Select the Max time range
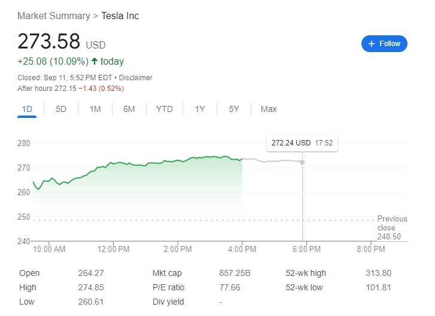Image resolution: width=435 pixels, height=316 pixels. tap(269, 109)
